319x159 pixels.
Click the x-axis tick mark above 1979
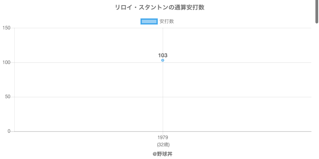click(x=163, y=133)
